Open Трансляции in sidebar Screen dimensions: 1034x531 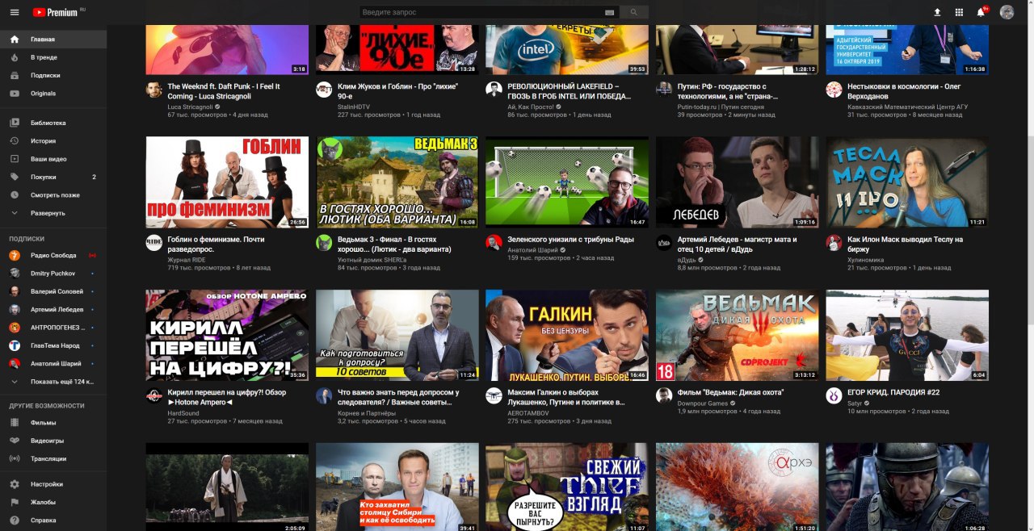pos(53,458)
